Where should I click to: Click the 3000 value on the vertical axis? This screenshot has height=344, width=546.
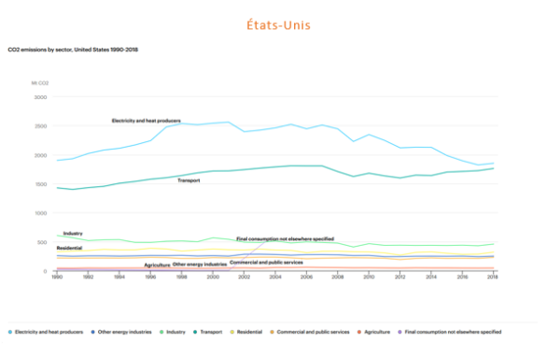(40, 97)
